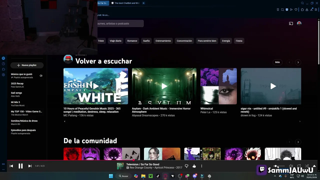Toggle the ad blocker shield icon
Viewport: 320px width, 180px height.
[x=287, y=10]
